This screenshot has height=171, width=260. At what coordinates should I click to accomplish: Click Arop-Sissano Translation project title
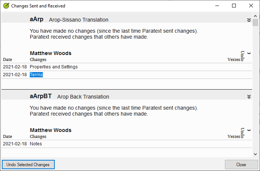coord(79,20)
